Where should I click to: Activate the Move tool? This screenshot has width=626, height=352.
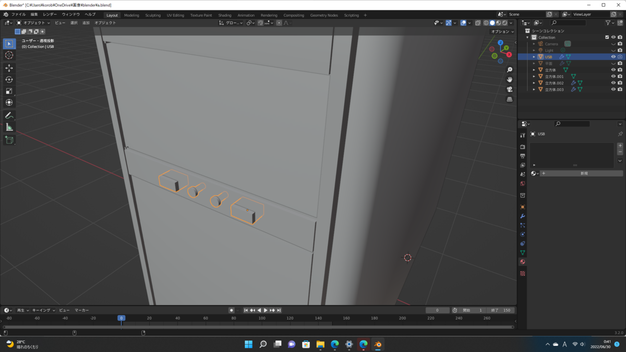click(9, 68)
